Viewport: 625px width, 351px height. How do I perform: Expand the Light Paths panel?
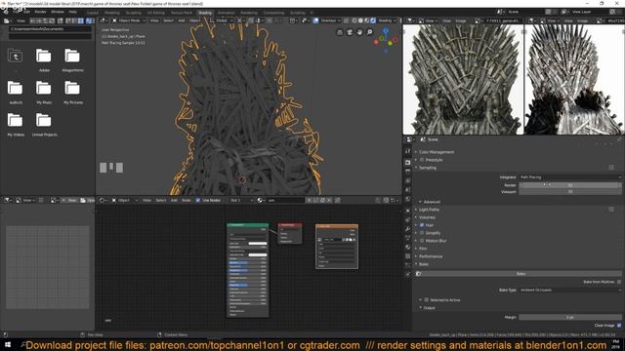[x=429, y=210]
